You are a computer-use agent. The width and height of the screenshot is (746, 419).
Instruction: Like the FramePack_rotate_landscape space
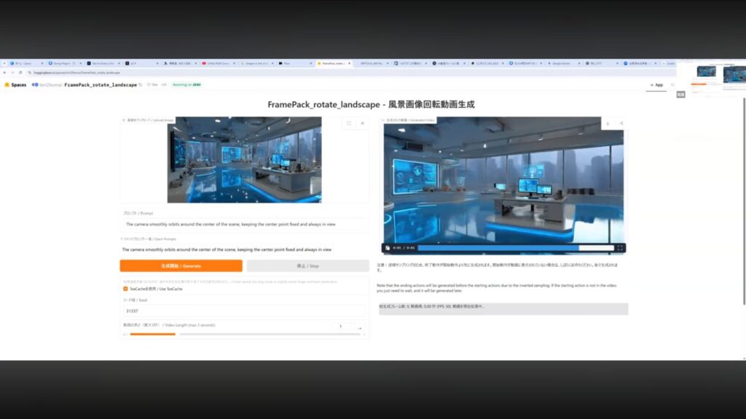[153, 84]
